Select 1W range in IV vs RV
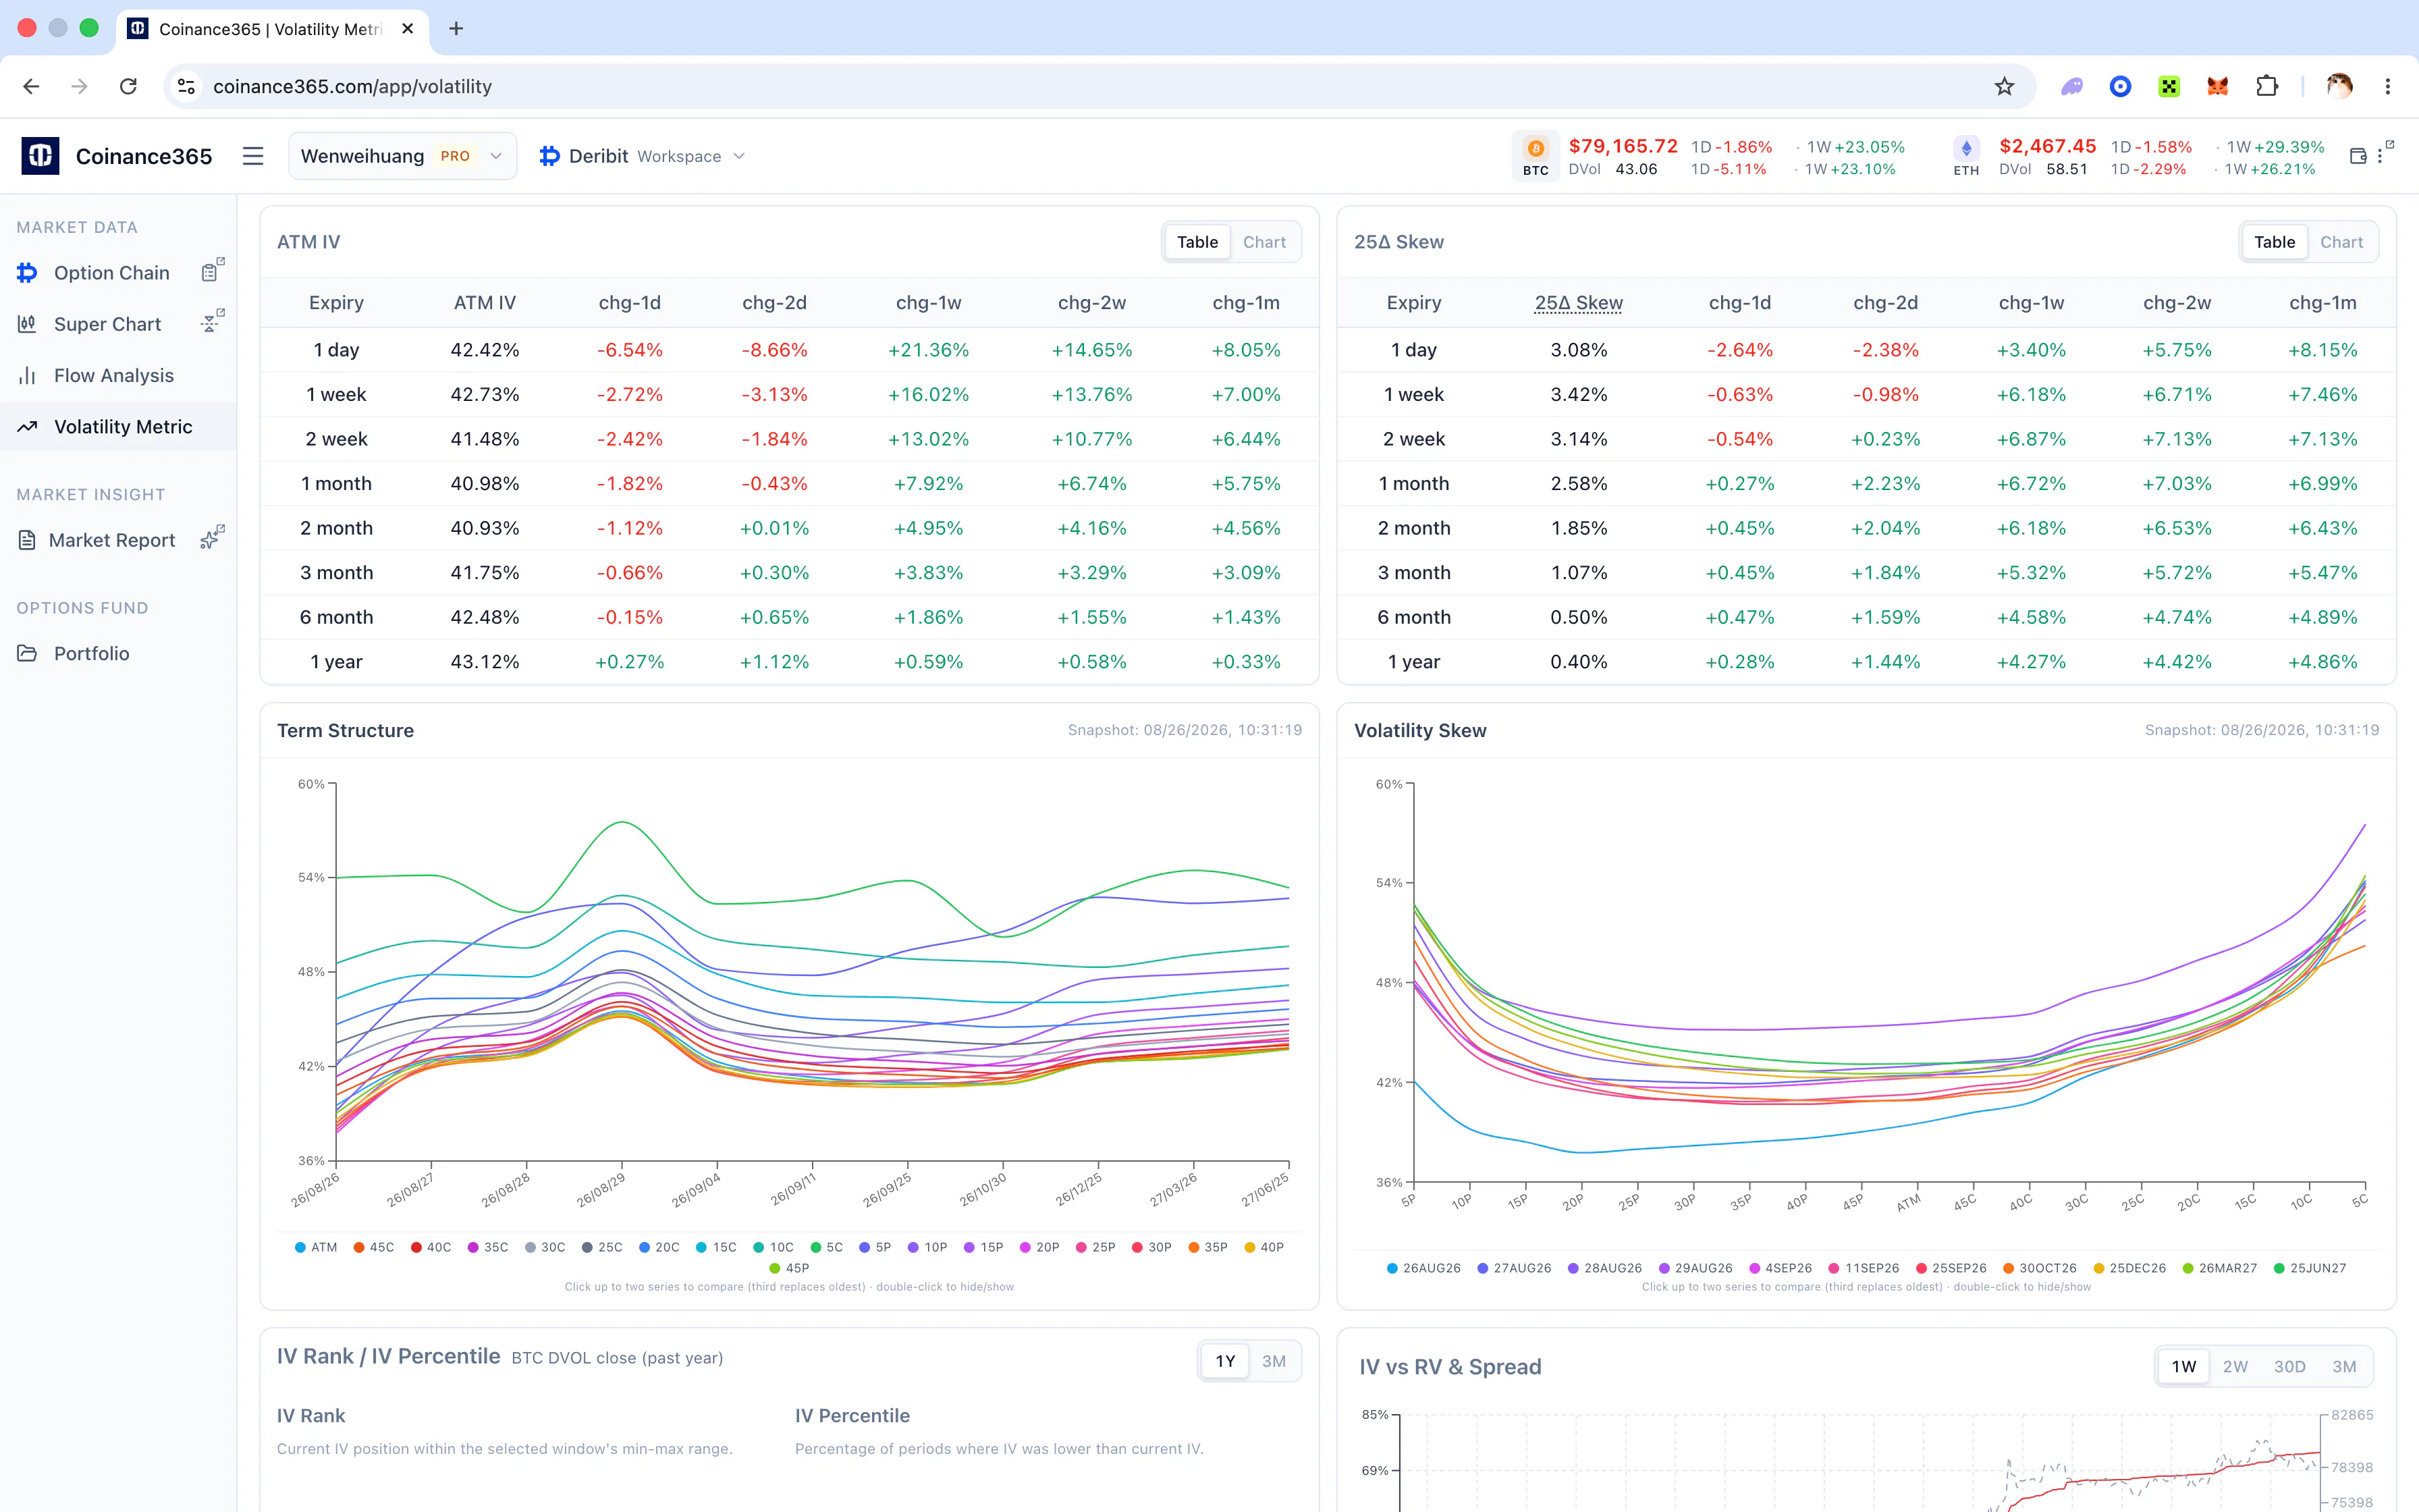 [2183, 1366]
